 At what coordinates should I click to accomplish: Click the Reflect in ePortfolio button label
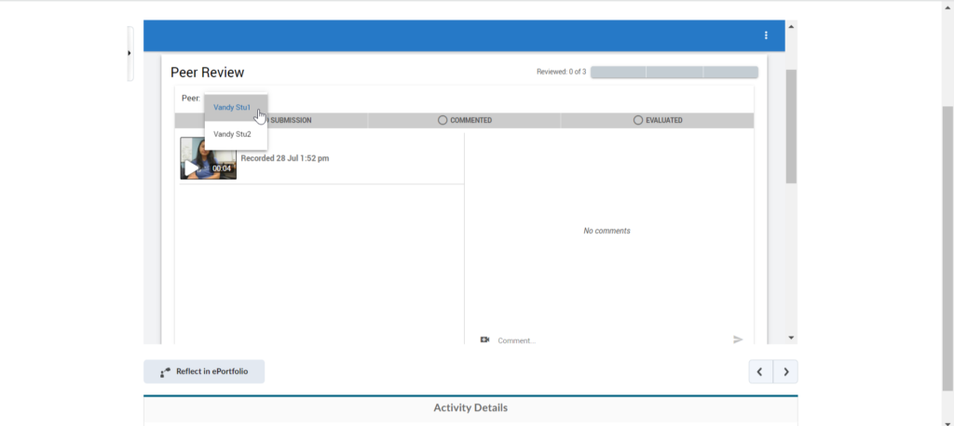(x=214, y=372)
